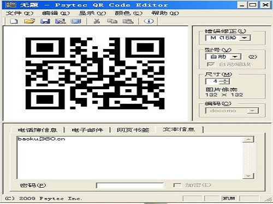
Task: Click the Open folder toolbar icon
Action: [x=29, y=21]
